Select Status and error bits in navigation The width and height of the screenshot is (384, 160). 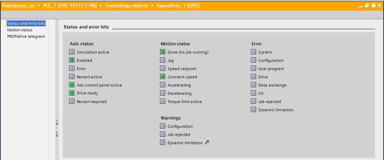[26, 24]
